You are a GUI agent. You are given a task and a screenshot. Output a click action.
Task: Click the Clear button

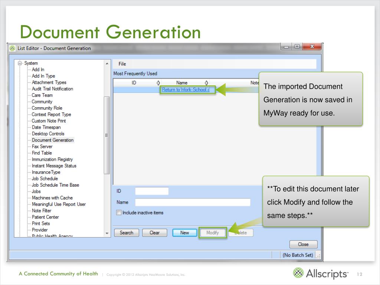[x=155, y=233]
